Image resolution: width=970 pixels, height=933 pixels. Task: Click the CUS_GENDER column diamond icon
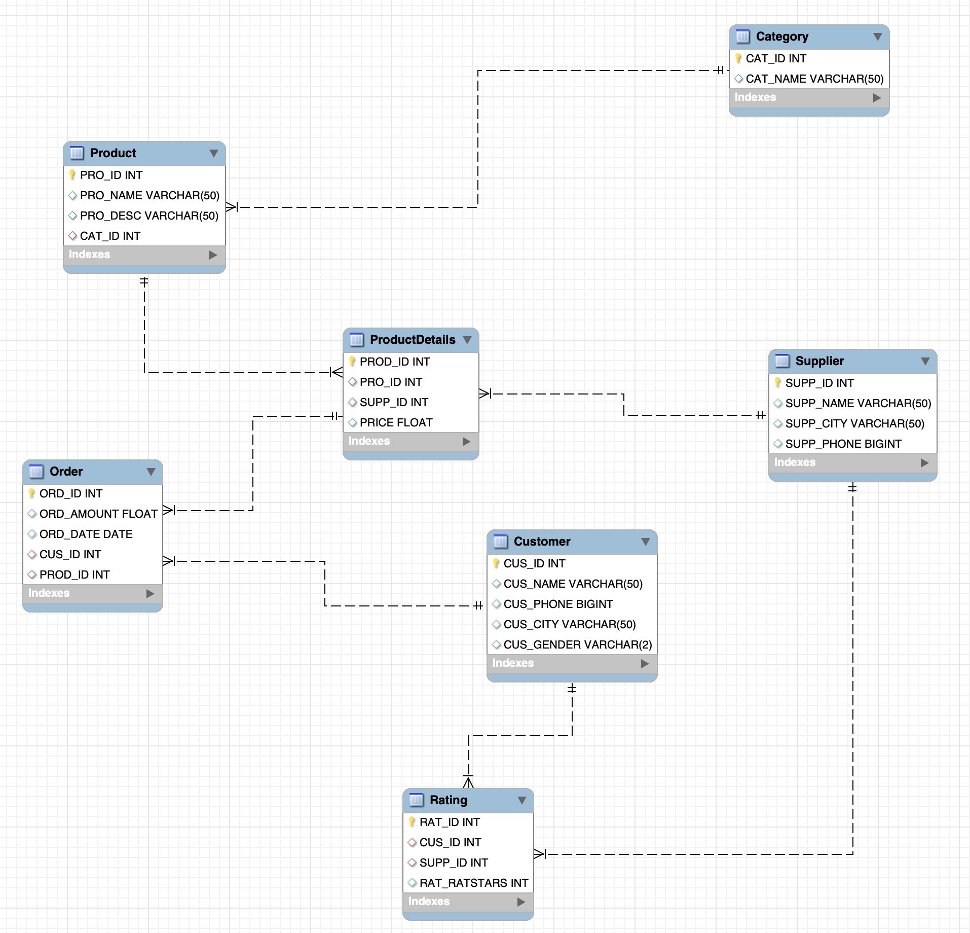(496, 644)
